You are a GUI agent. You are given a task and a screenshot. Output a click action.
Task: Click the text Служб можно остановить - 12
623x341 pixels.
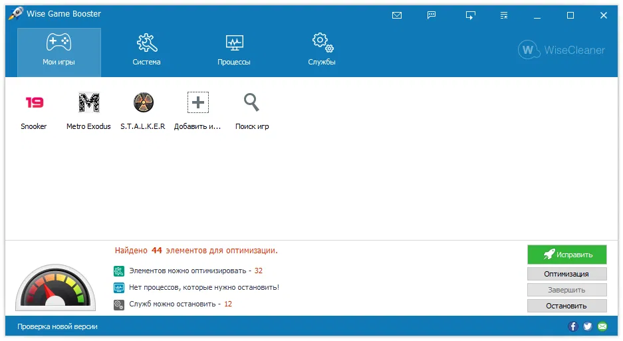(x=180, y=304)
